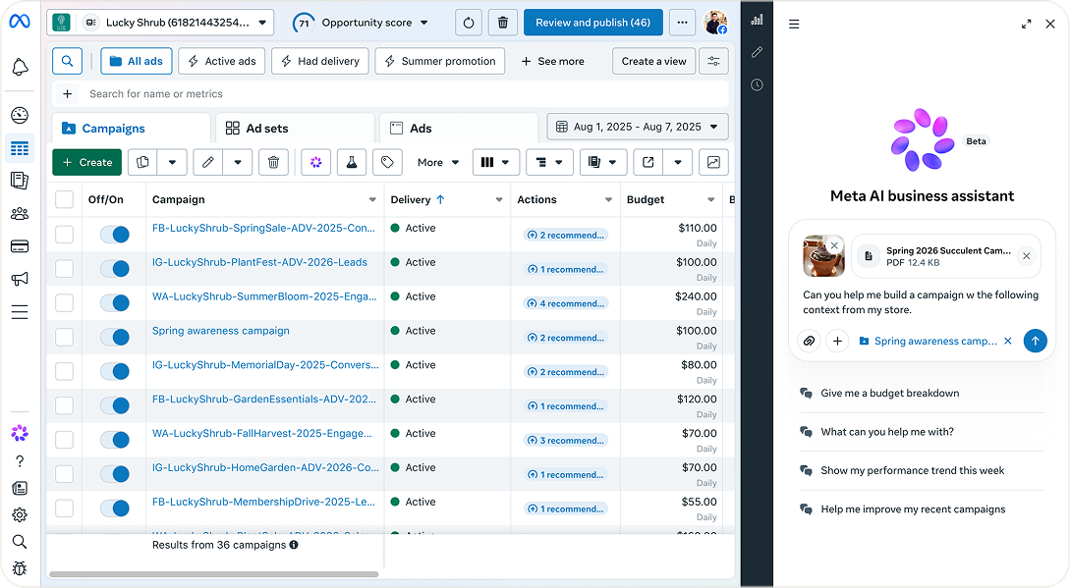Open settings gear in sidebar
The width and height of the screenshot is (1070, 588).
pos(20,515)
